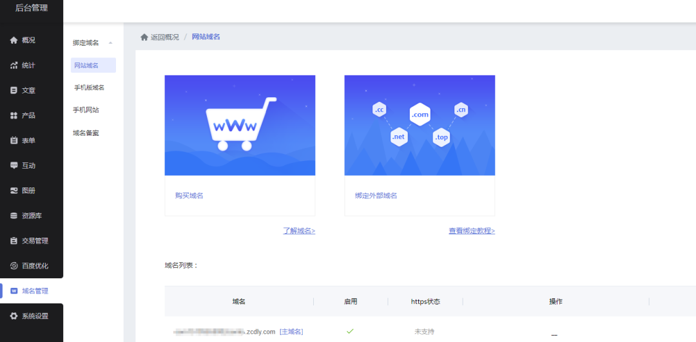Viewport: 696px width, 342px height.
Task: Click the green checkmark in 启用 column
Action: pyautogui.click(x=350, y=331)
